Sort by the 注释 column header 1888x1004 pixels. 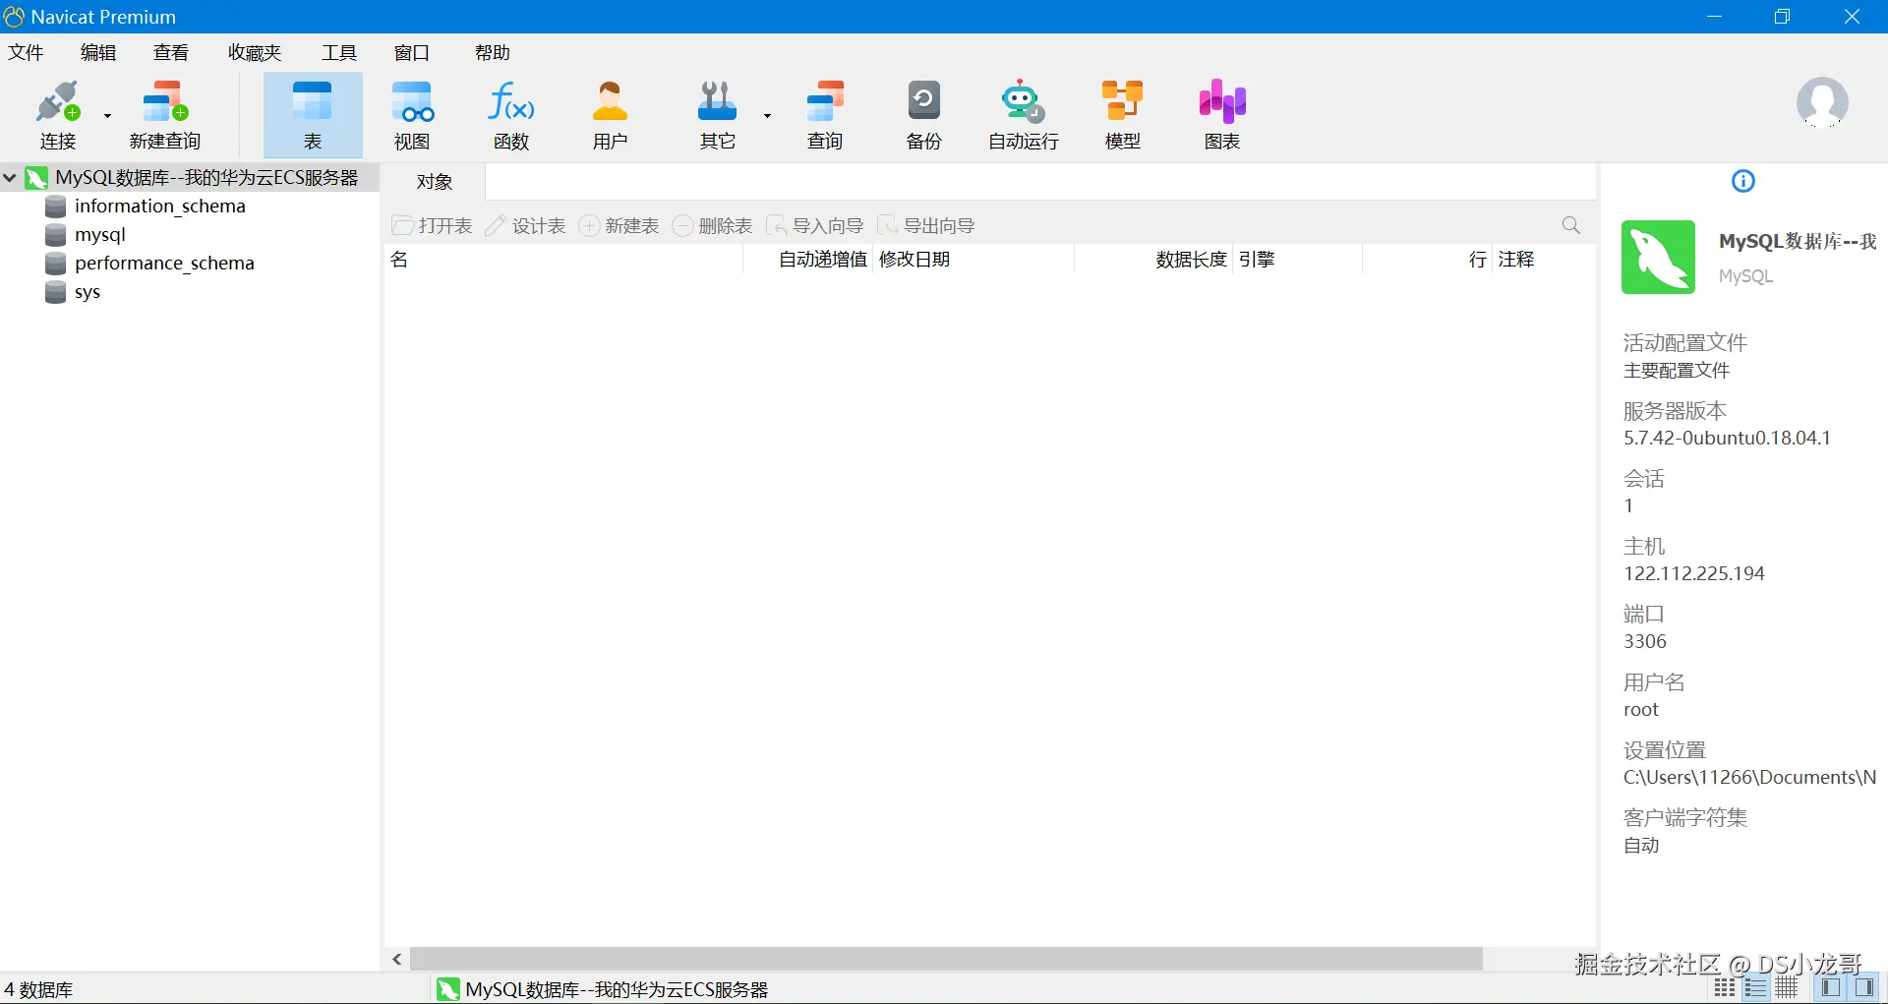point(1544,260)
